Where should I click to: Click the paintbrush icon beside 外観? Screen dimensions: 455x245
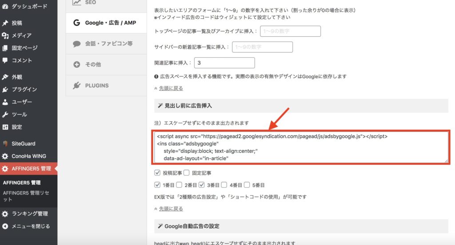tap(5, 77)
